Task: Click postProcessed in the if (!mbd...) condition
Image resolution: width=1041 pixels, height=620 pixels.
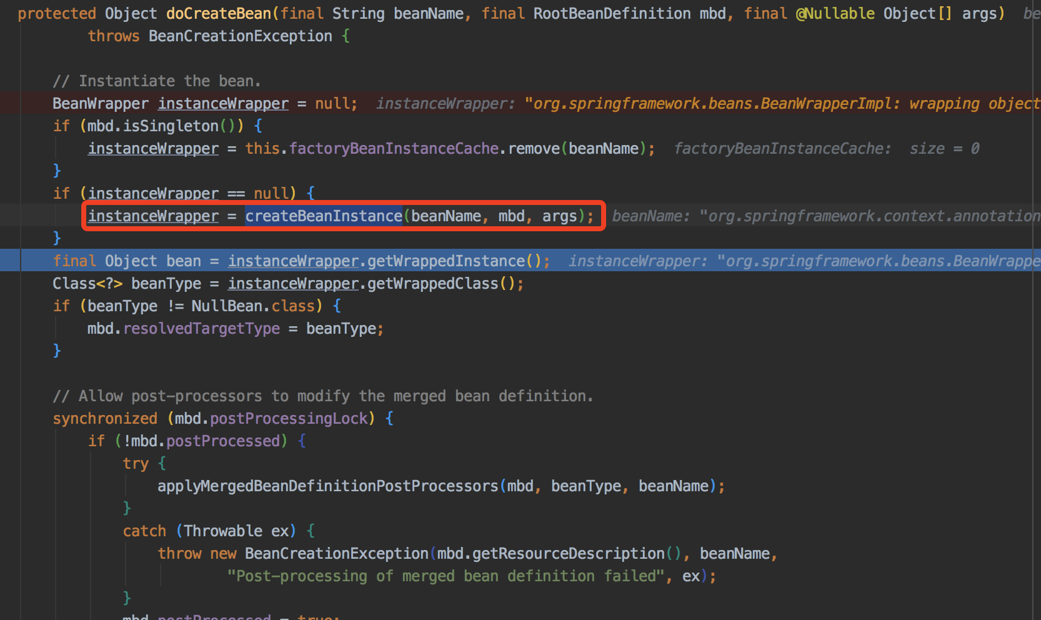Action: pos(223,441)
